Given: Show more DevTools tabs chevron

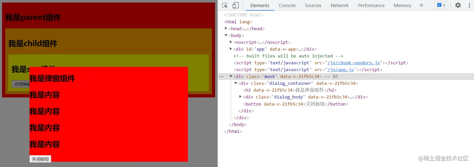Looking at the screenshot, I should click(x=421, y=5).
